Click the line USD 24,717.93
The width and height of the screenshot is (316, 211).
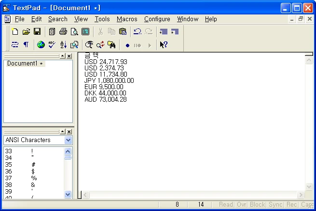[x=106, y=62]
